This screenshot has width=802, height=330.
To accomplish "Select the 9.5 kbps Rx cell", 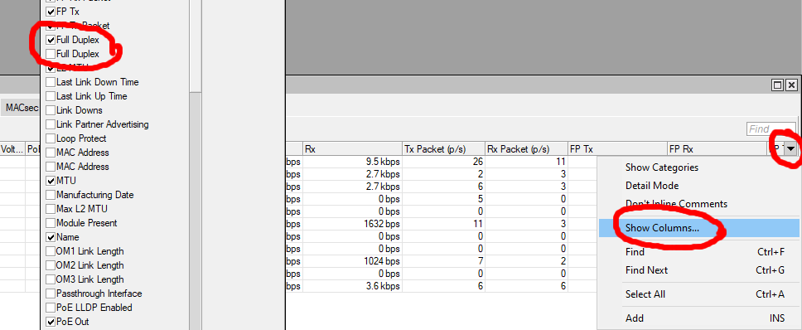I will click(x=352, y=162).
